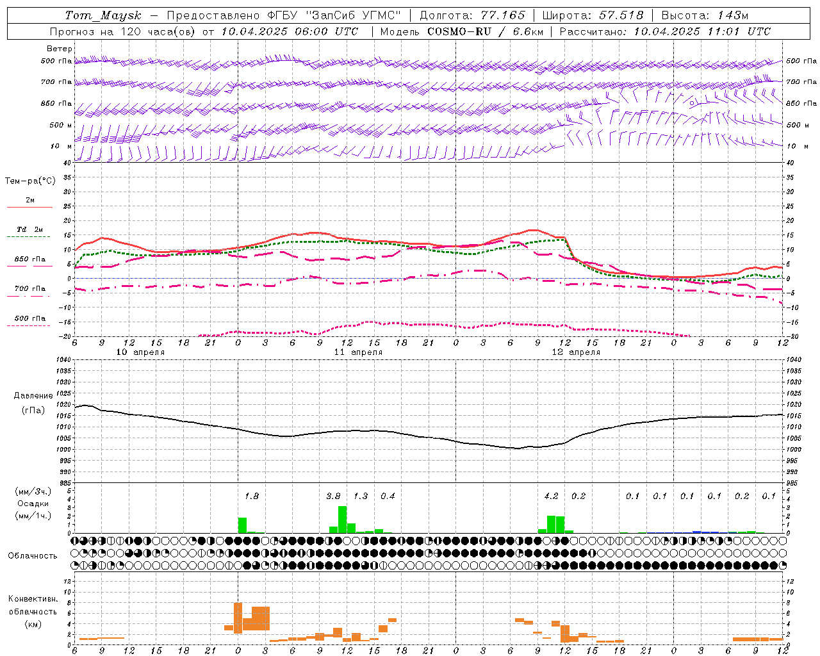820x656 pixels.
Task: Click the Td 2м dew point legend label
Action: [x=29, y=229]
